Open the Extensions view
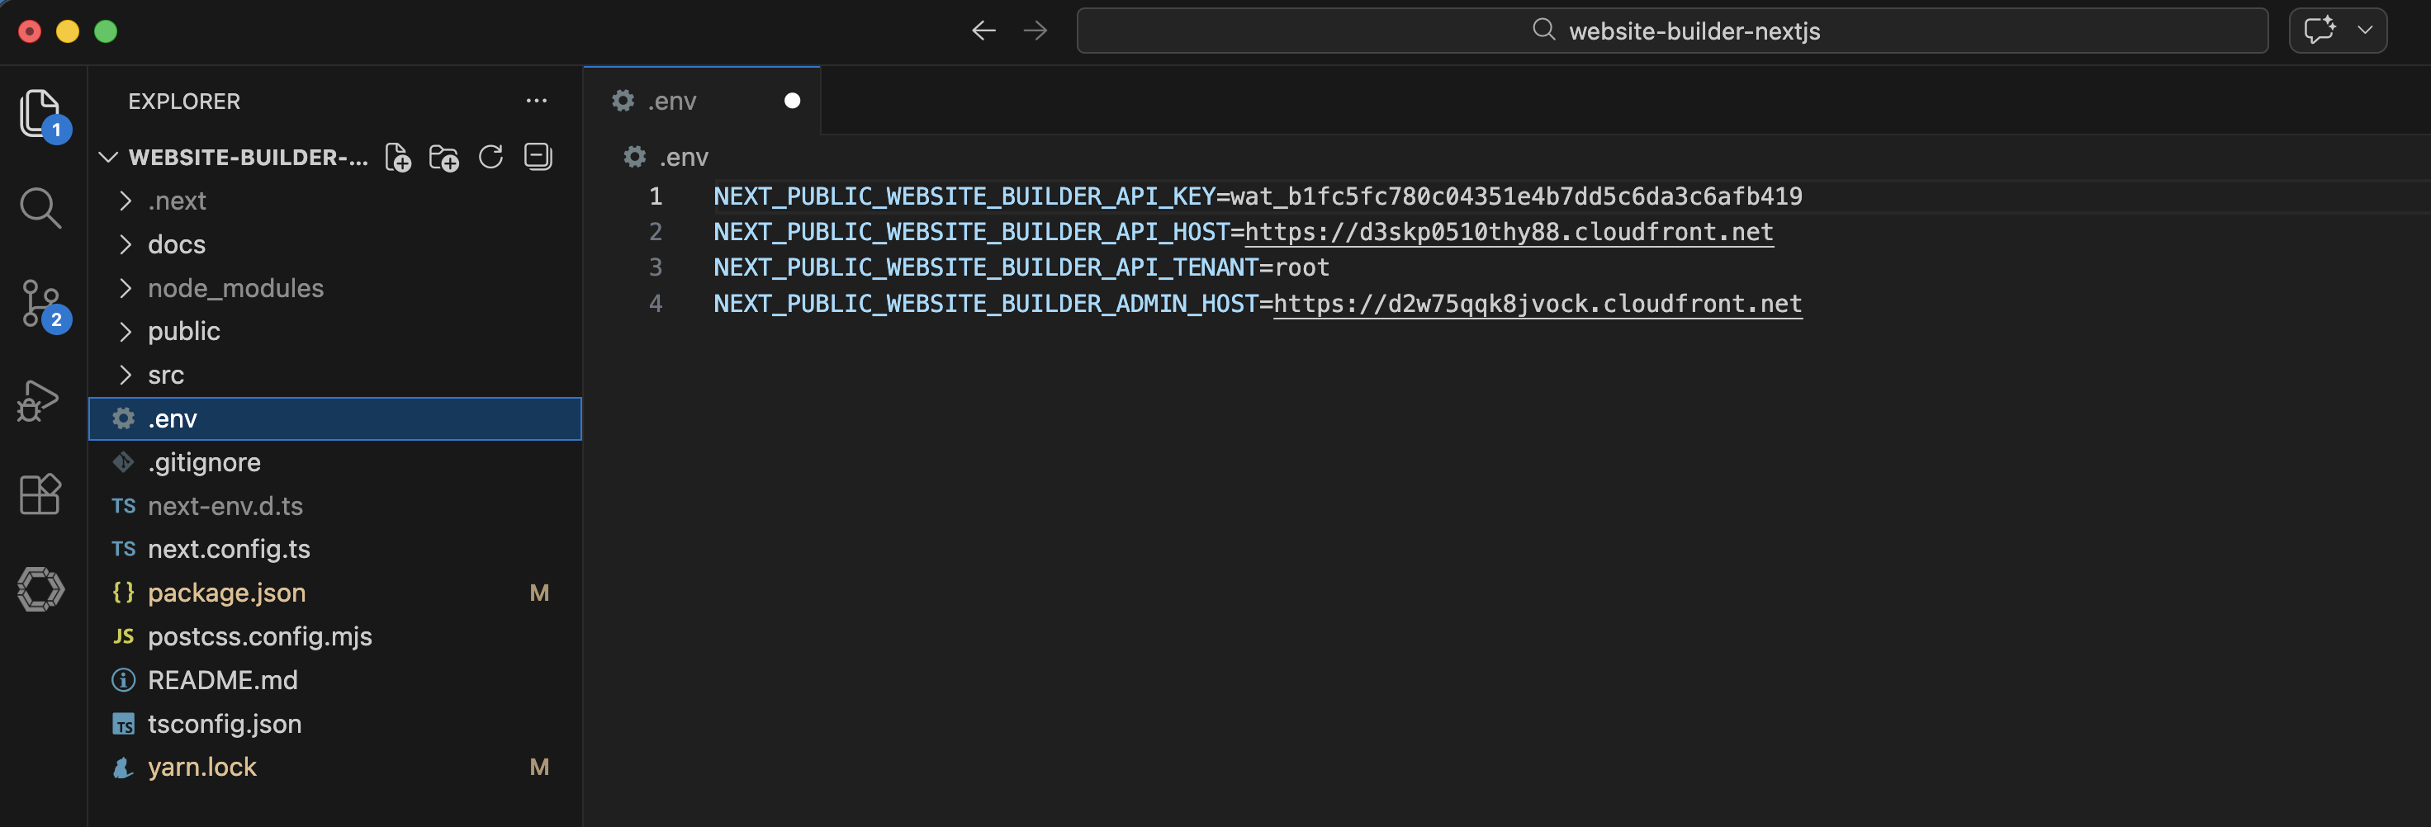This screenshot has width=2431, height=827. (x=40, y=494)
